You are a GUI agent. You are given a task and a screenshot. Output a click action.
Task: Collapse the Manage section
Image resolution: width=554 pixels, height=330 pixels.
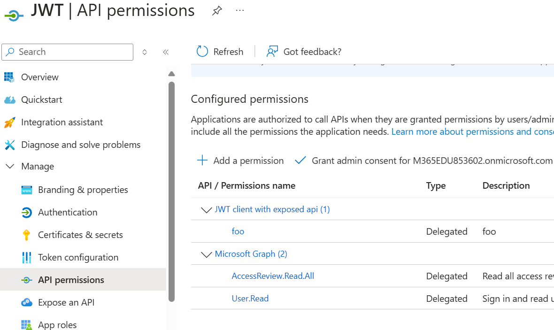[x=10, y=167]
